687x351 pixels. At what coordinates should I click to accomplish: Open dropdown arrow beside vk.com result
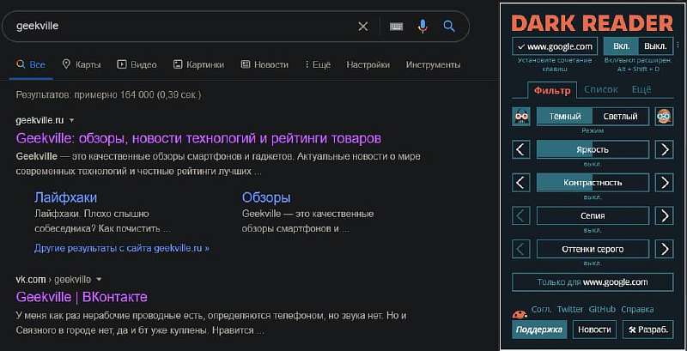[x=99, y=280]
